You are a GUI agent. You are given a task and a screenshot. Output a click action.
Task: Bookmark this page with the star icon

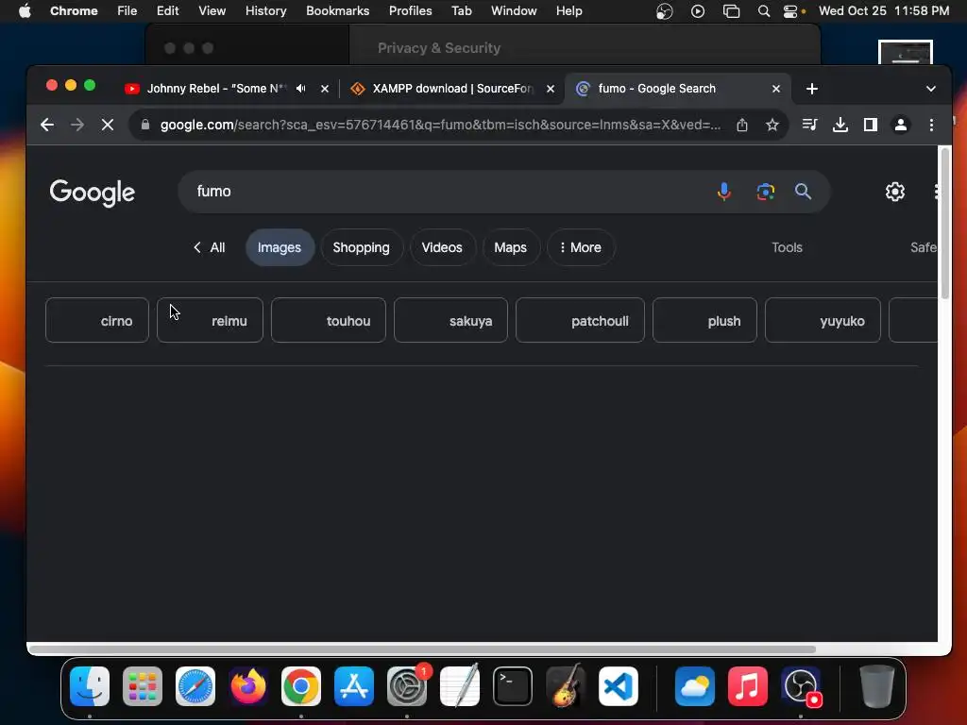click(x=772, y=126)
